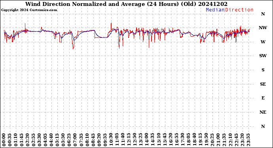Click the 03:30 time label
The height and width of the screenshot is (148, 273).
click(x=40, y=140)
